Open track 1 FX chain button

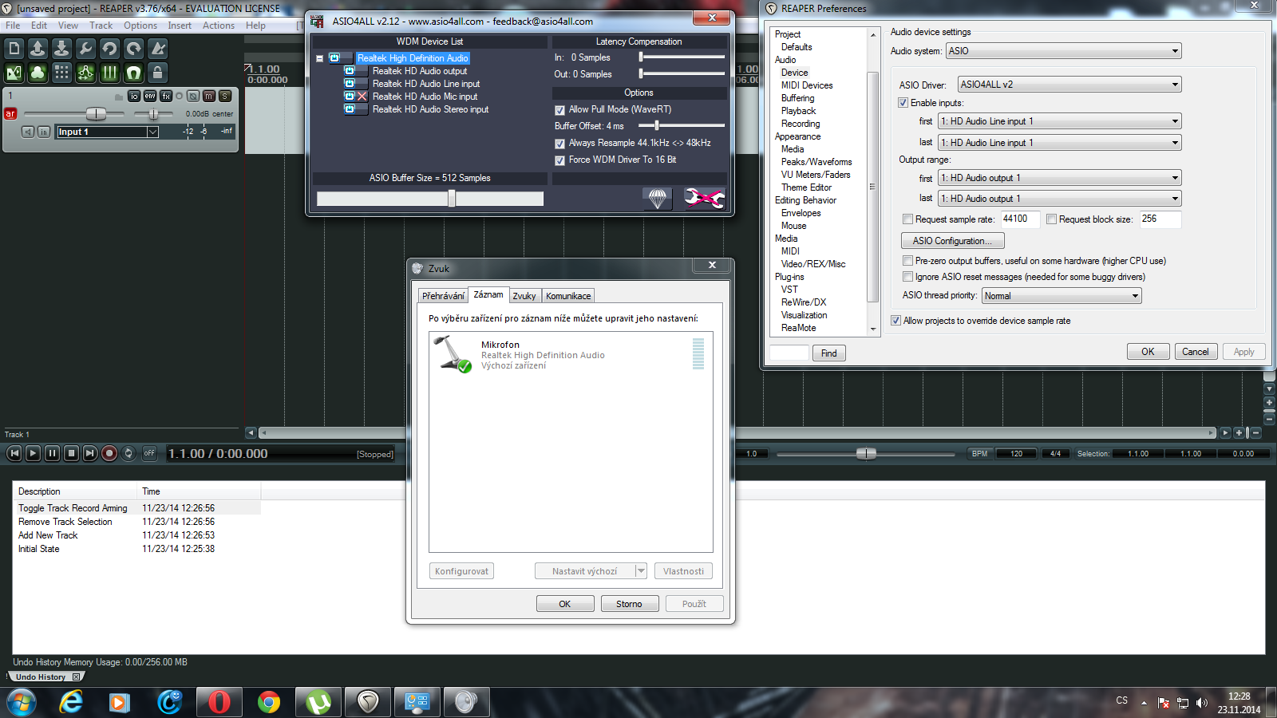166,96
